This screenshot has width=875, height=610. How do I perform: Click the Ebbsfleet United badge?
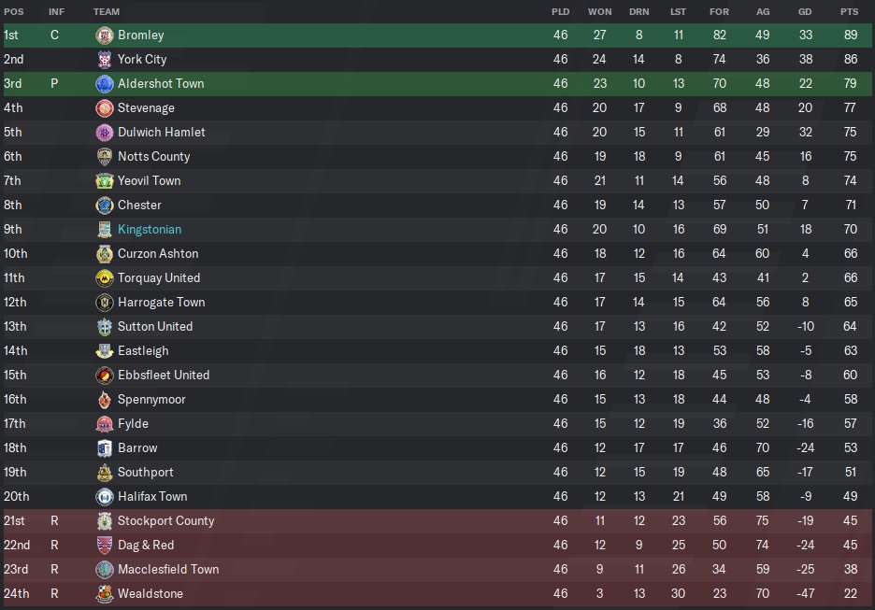(104, 376)
